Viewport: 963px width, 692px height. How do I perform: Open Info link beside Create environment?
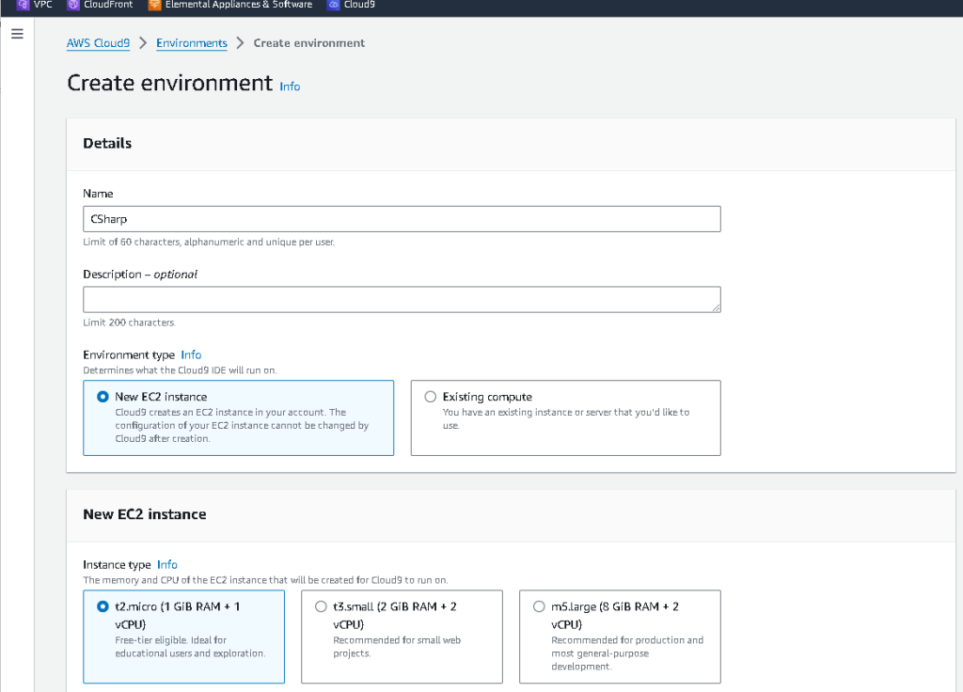click(290, 86)
